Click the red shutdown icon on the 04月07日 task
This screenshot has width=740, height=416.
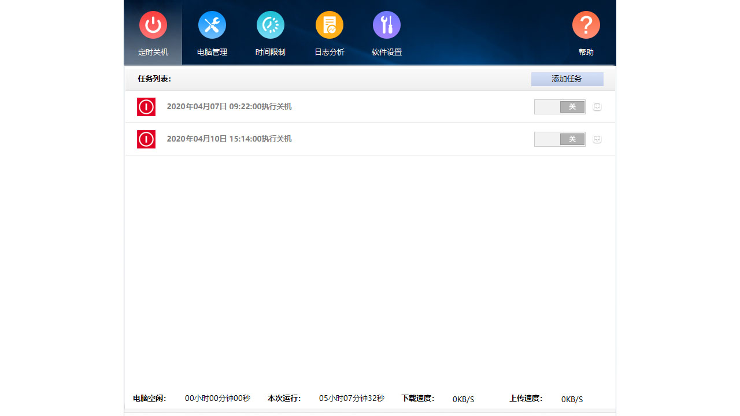pos(146,106)
